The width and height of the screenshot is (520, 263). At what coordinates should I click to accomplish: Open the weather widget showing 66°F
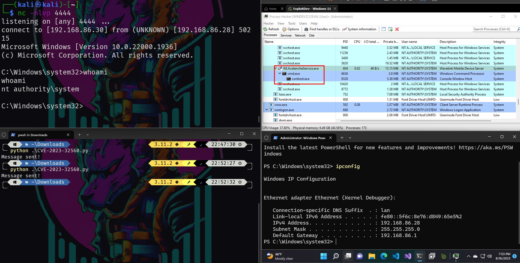point(280,256)
